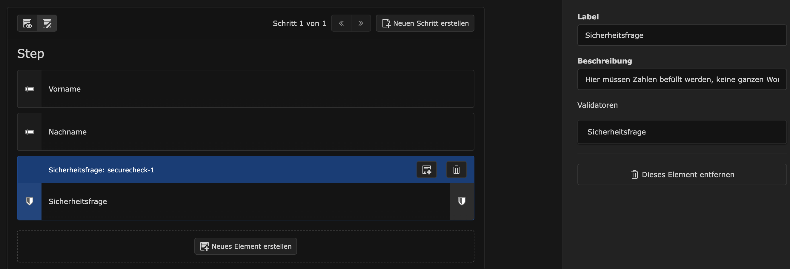Switch to form edit mode icon

tap(47, 23)
